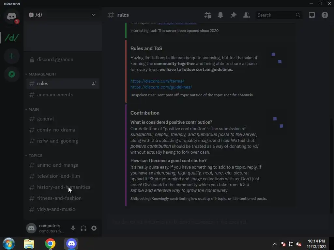Show pinned messages pin icon

click(x=234, y=15)
